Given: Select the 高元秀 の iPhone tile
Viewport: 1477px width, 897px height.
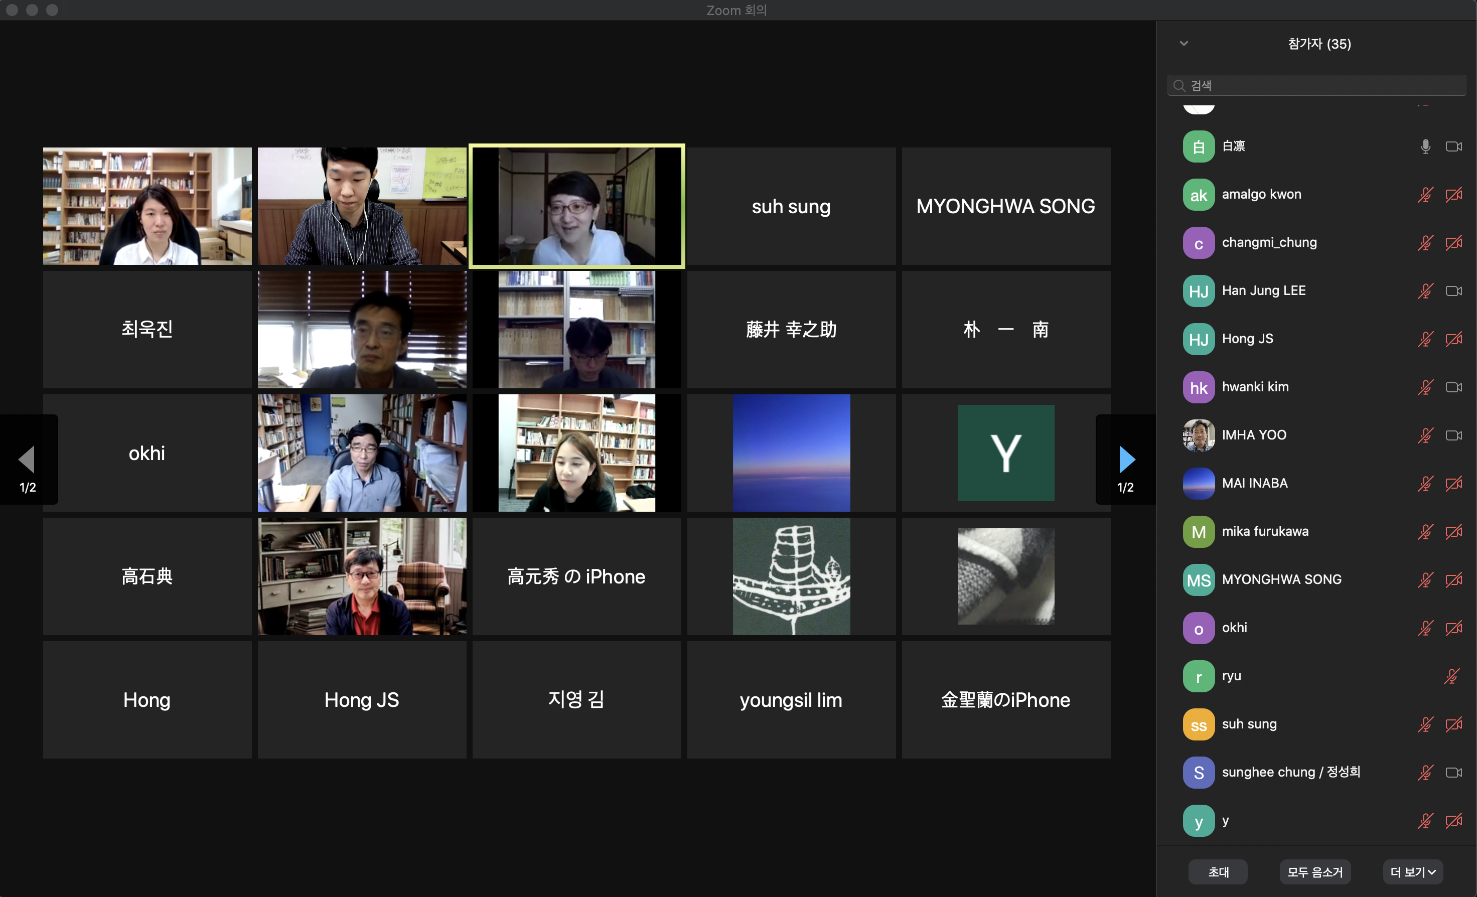Looking at the screenshot, I should coord(576,576).
